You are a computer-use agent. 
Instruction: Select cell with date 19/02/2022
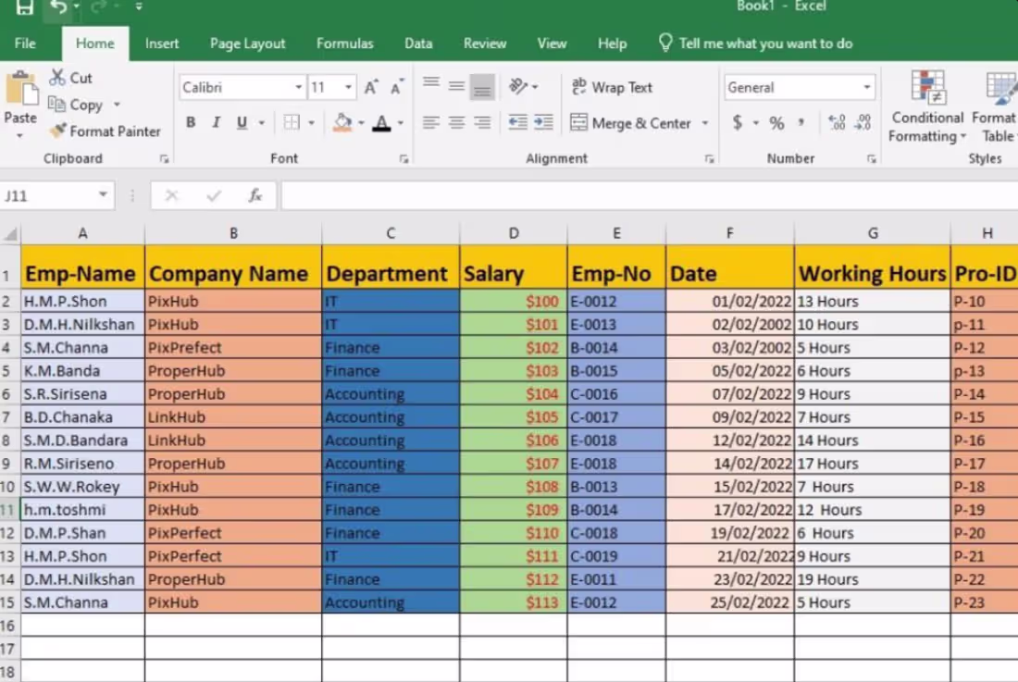[730, 533]
